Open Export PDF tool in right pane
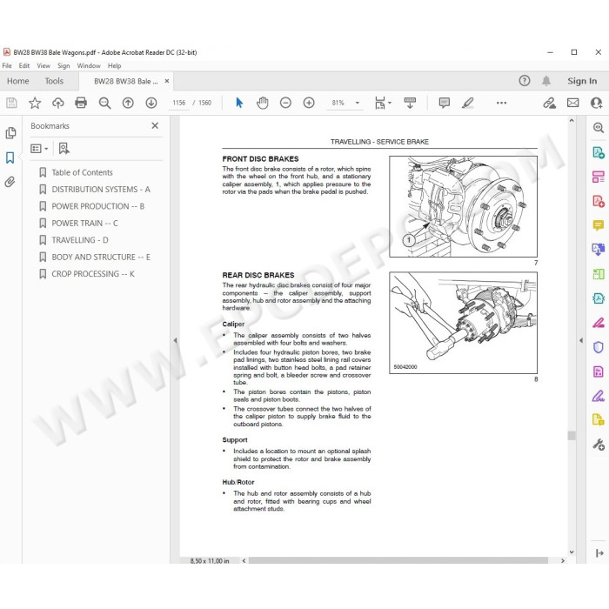Screen dimensions: 609x609 (599, 152)
